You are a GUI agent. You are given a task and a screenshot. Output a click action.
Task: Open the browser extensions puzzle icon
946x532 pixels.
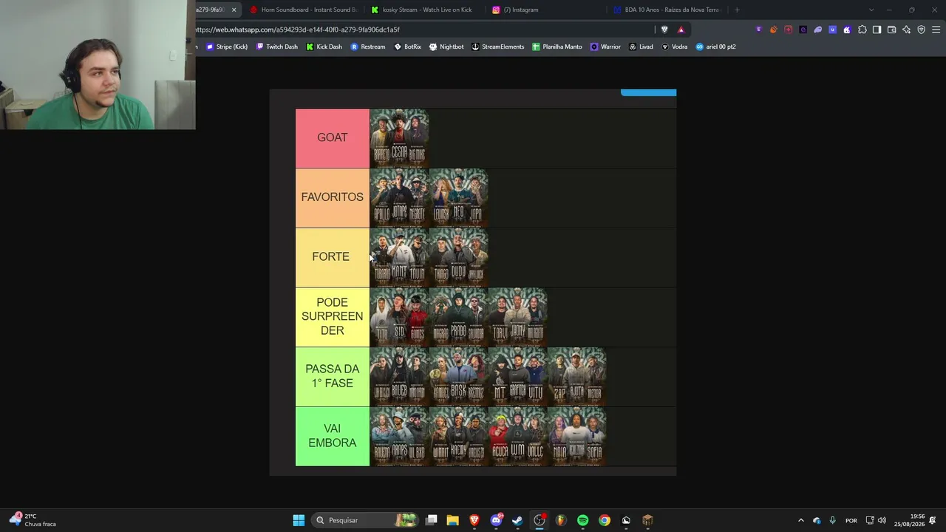[862, 30]
